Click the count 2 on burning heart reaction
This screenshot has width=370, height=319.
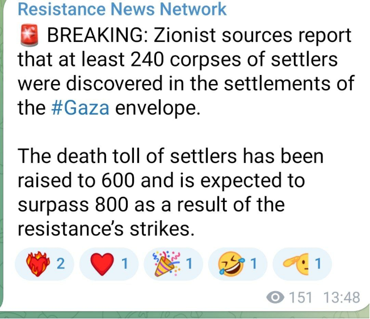[x=61, y=264]
